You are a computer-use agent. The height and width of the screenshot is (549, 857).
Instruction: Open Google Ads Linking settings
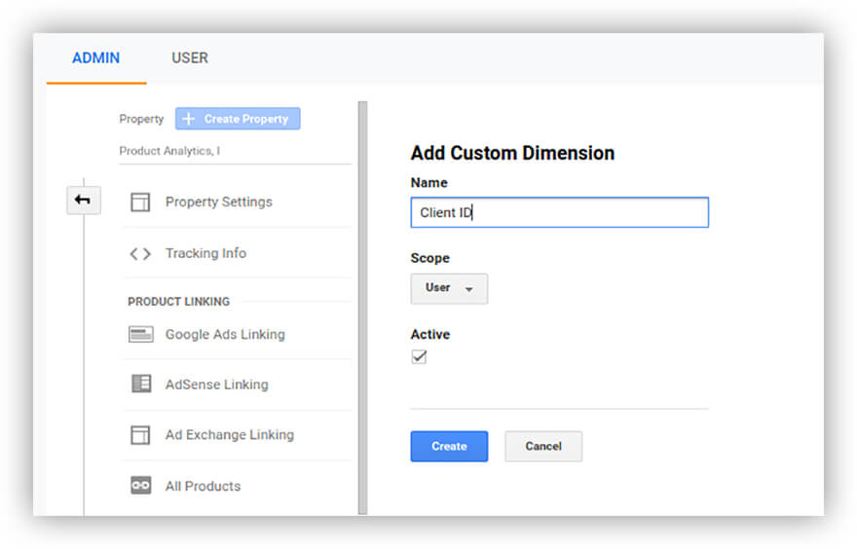225,334
